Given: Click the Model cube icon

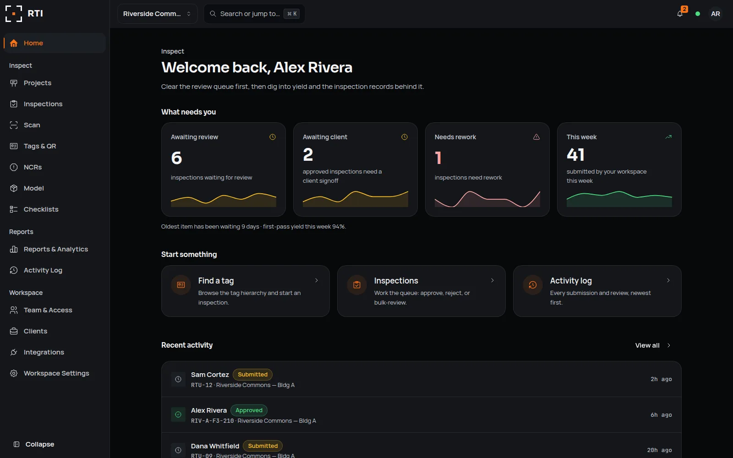Looking at the screenshot, I should 14,188.
